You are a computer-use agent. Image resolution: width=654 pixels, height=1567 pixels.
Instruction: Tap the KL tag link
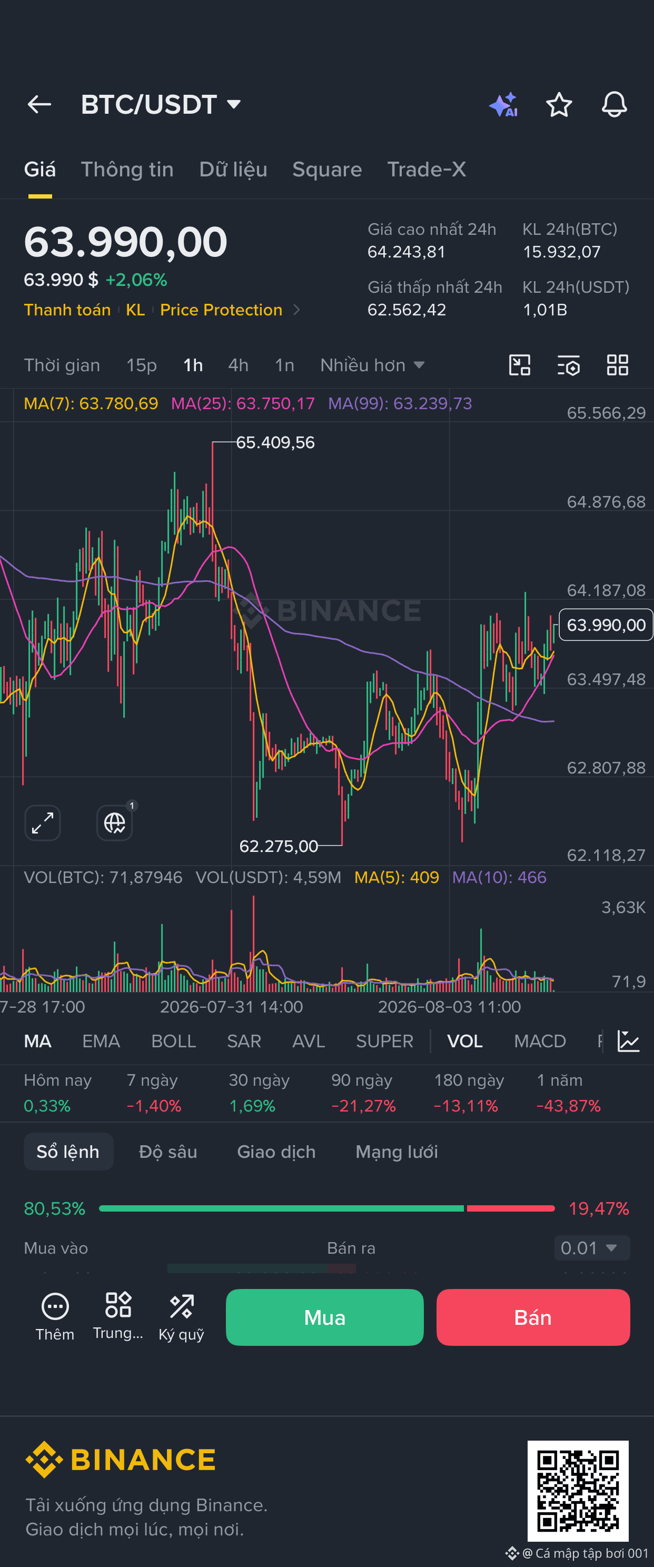135,310
